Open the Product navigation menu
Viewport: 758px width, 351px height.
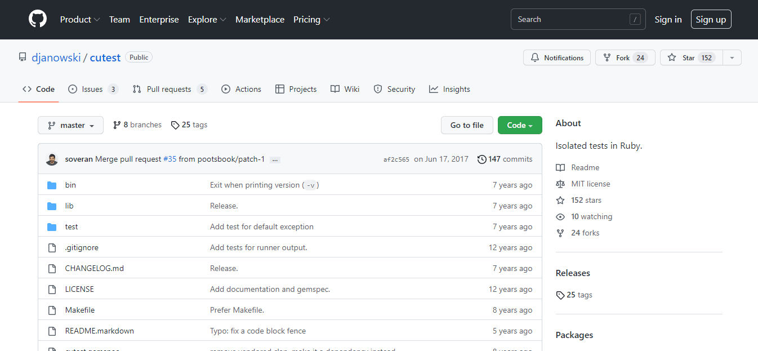(79, 20)
